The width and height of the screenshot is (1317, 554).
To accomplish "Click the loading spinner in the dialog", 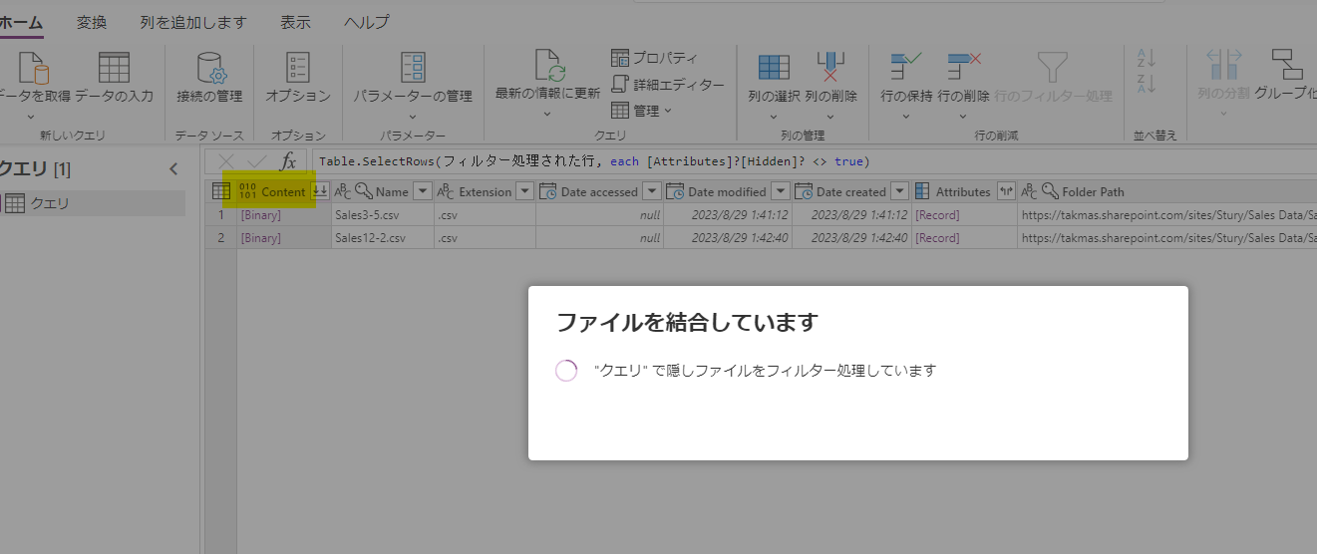I will point(566,371).
